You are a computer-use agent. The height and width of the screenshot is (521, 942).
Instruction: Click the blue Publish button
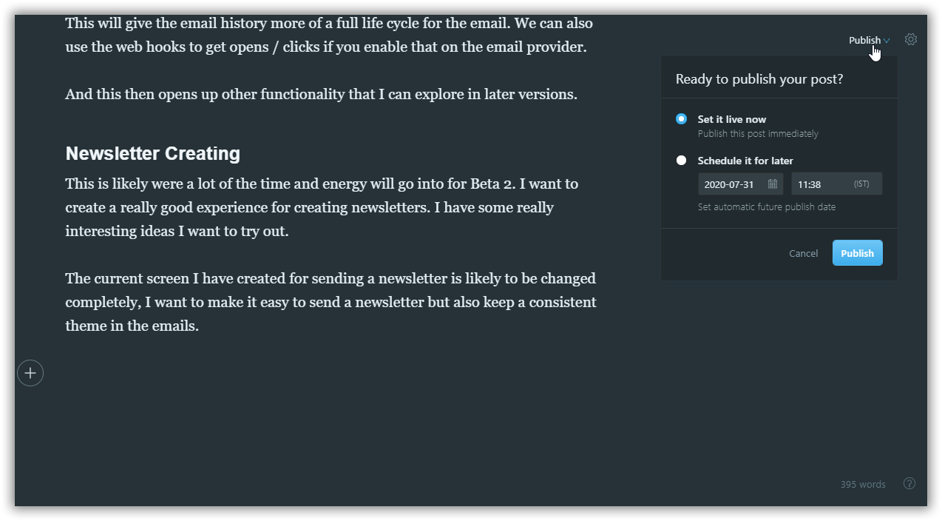(858, 253)
